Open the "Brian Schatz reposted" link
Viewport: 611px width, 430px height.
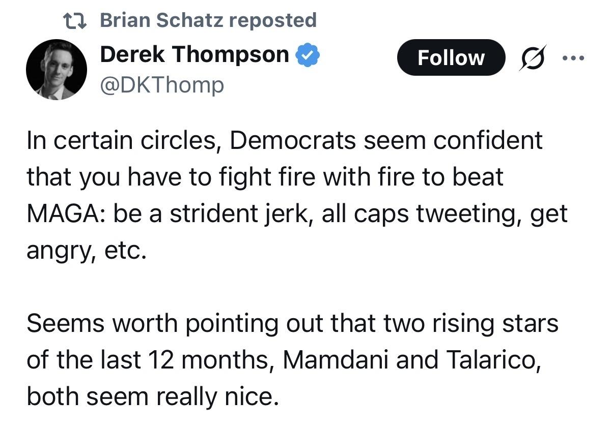[208, 20]
